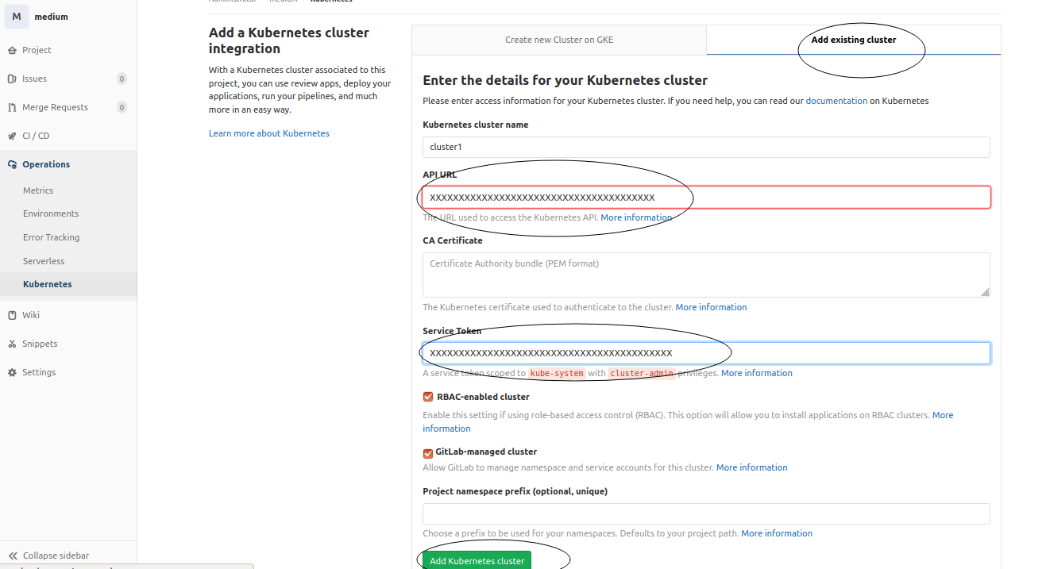This screenshot has width=1046, height=569.
Task: Click the kube-system code label
Action: point(557,373)
